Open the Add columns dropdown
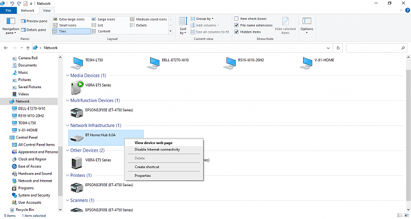 tap(205, 25)
